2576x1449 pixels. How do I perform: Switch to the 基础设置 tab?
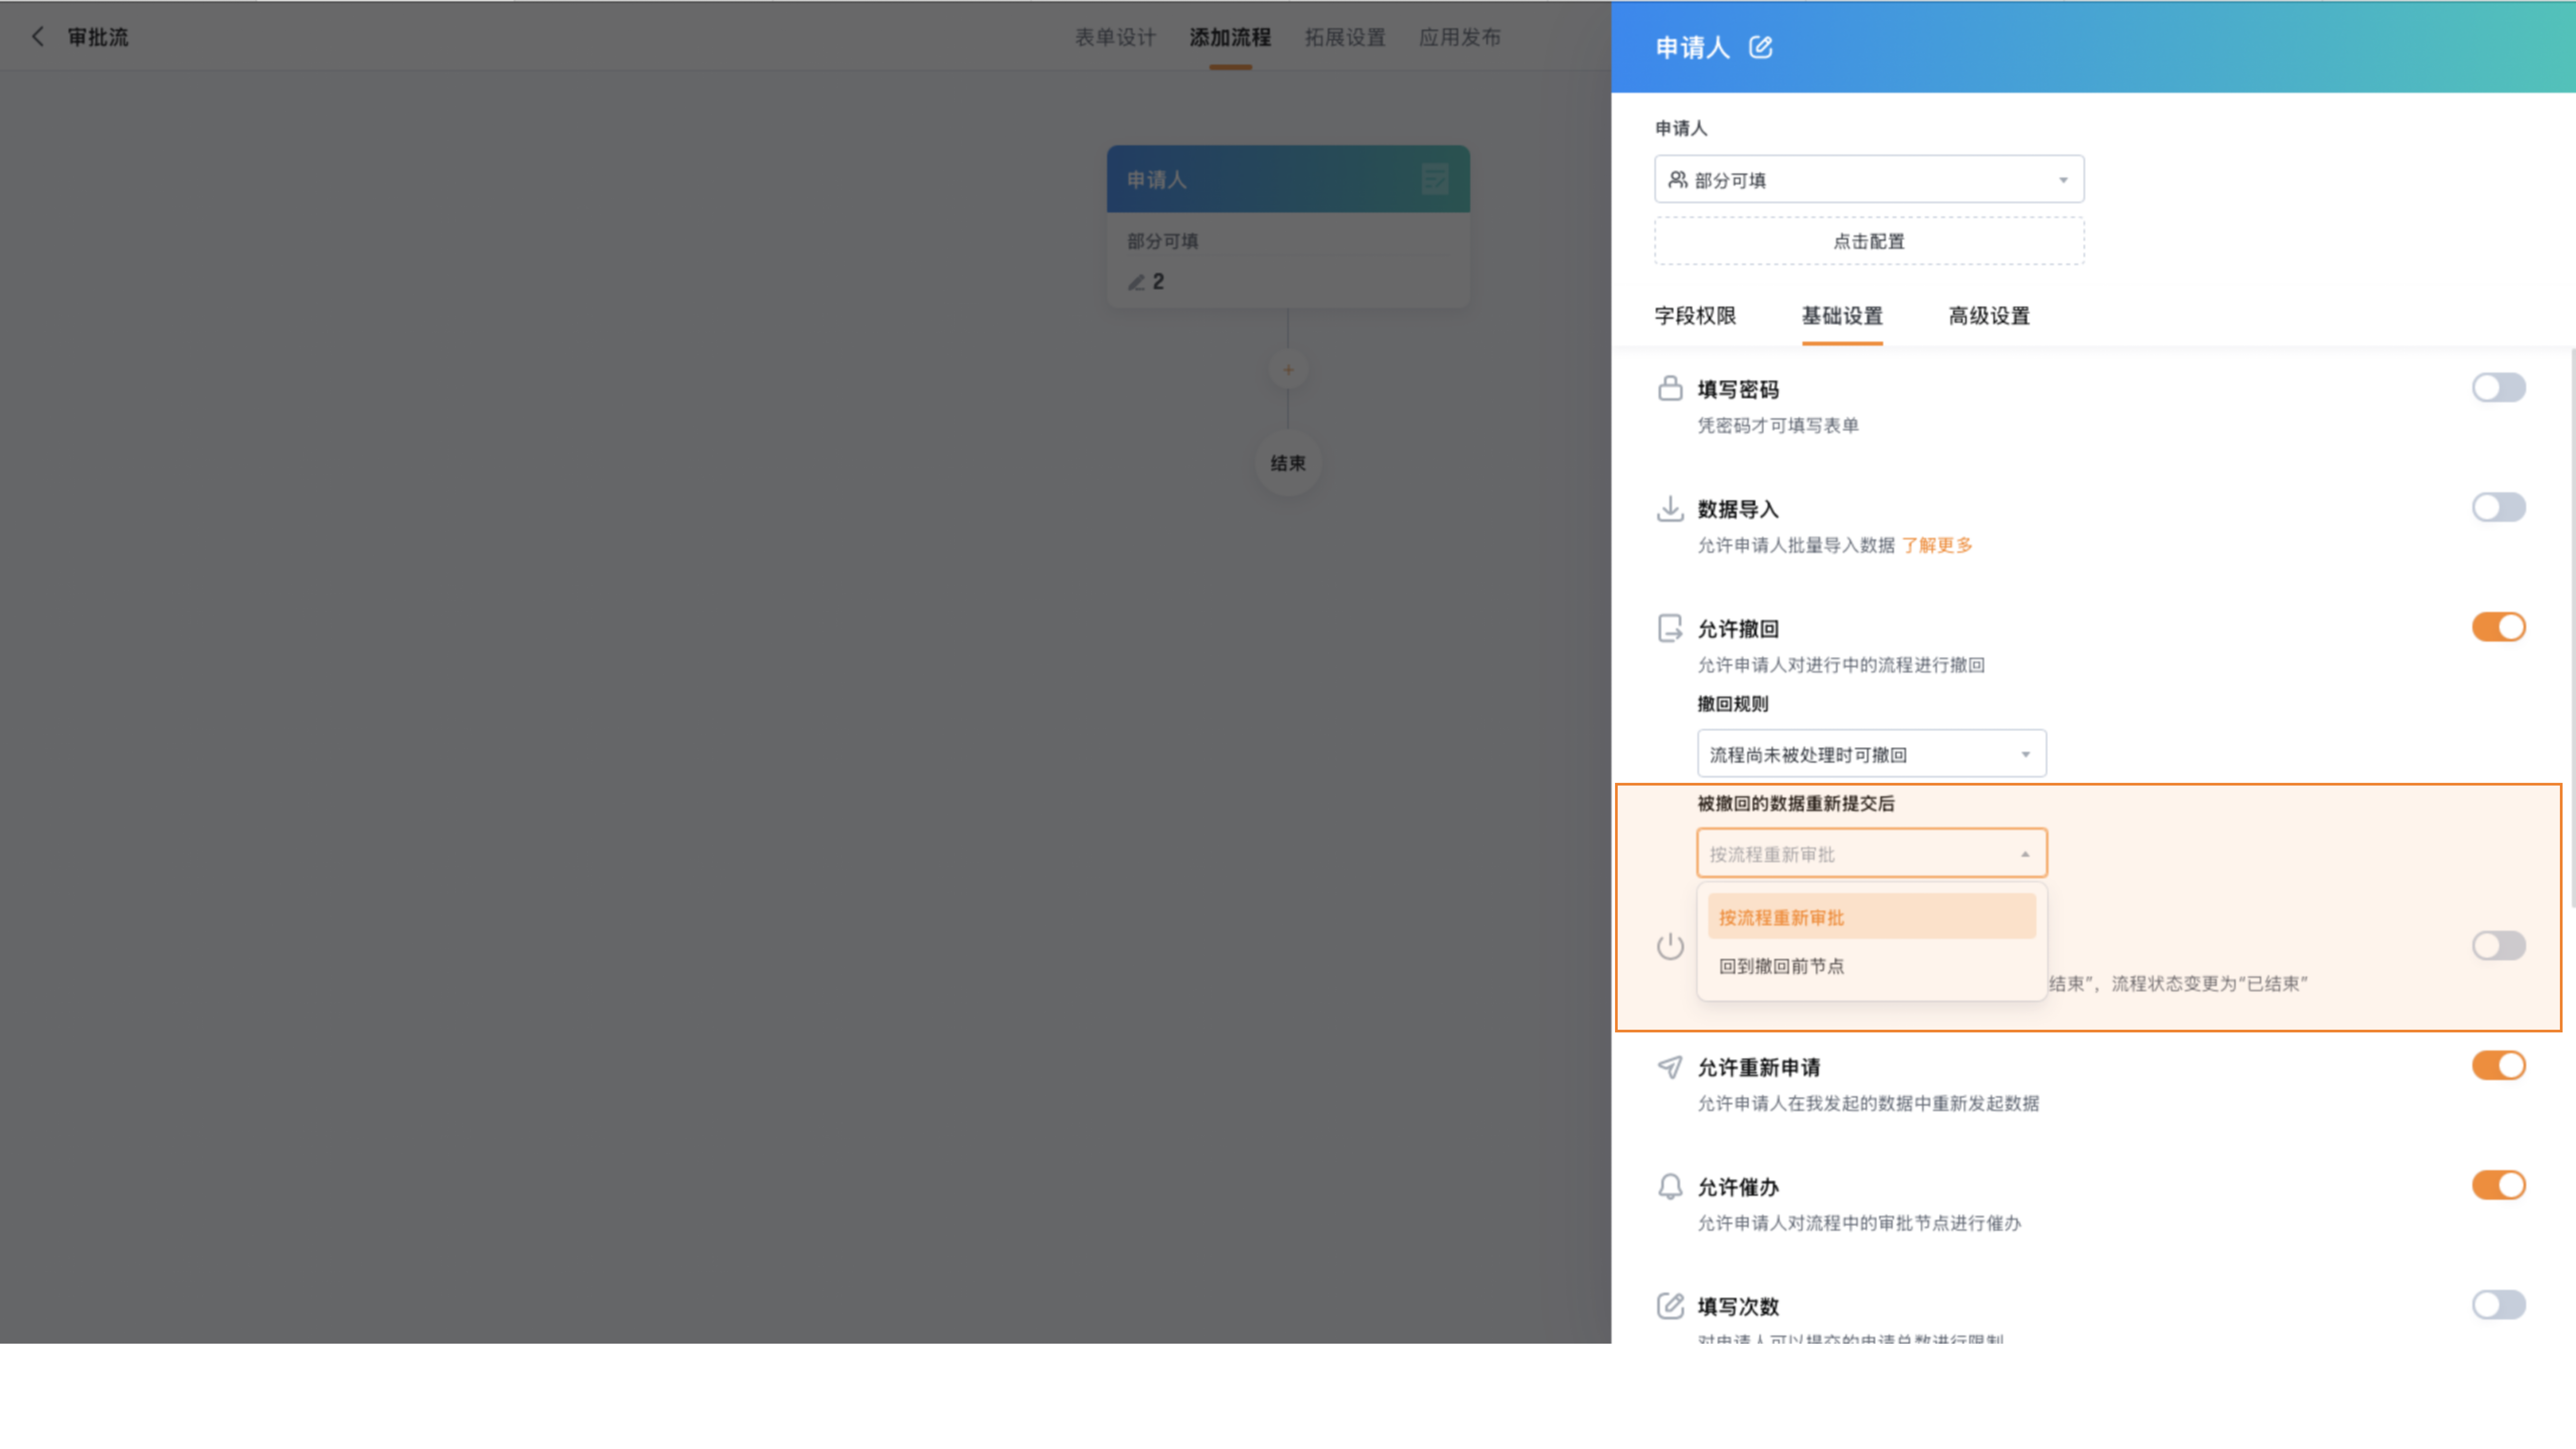pos(1842,316)
